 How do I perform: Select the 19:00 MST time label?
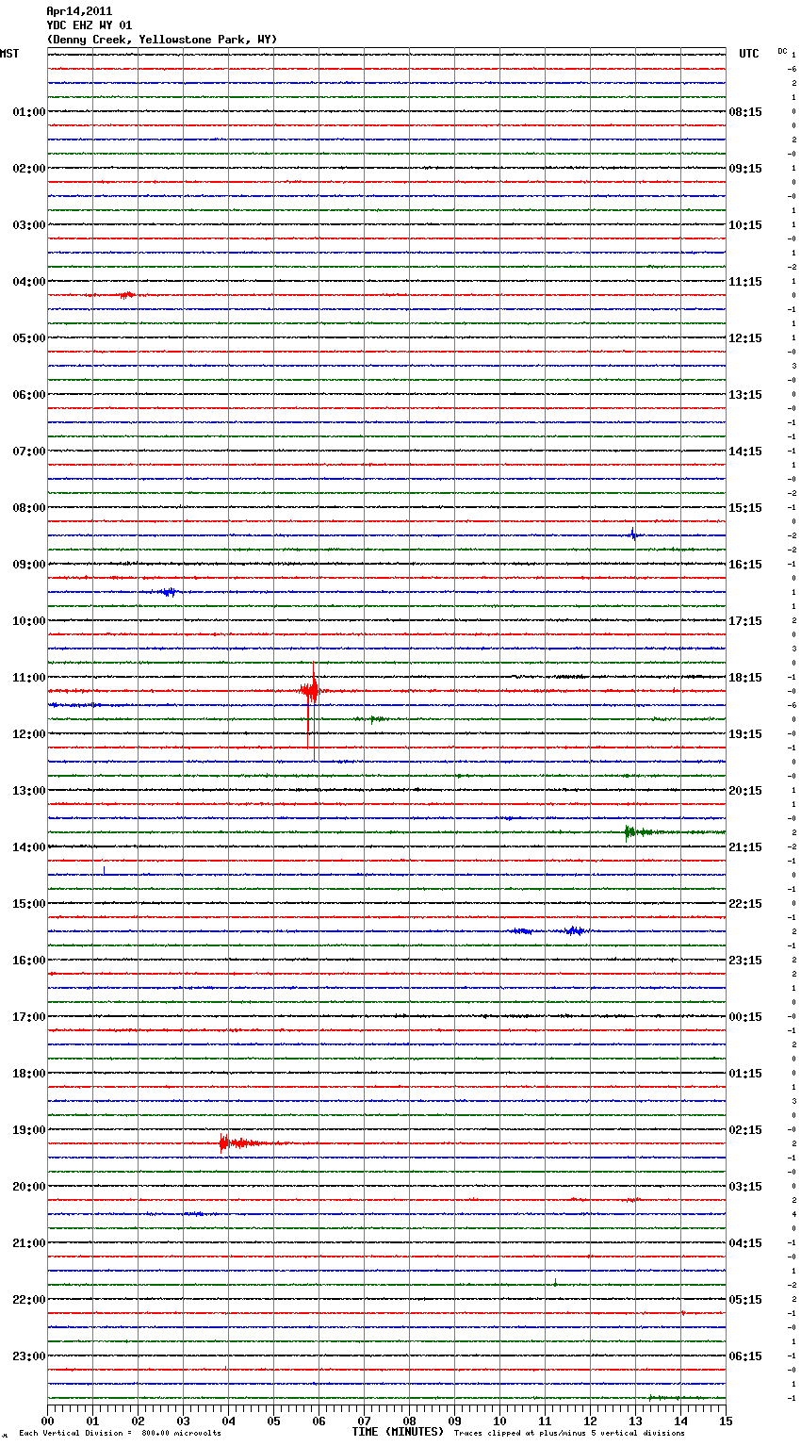29,1130
